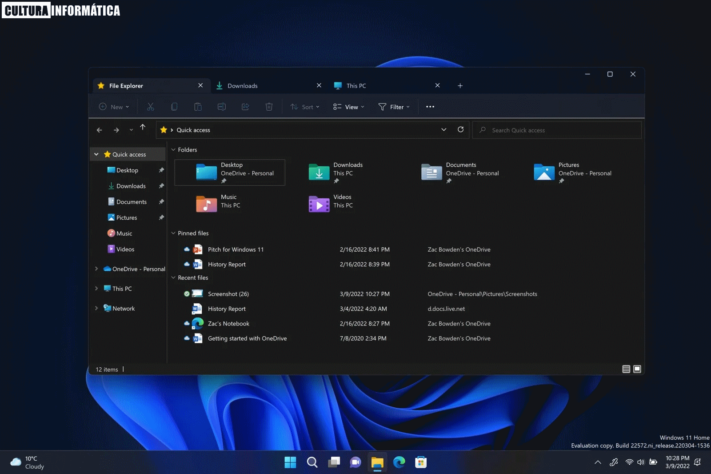
Task: Collapse the Recent files section
Action: [x=173, y=277]
